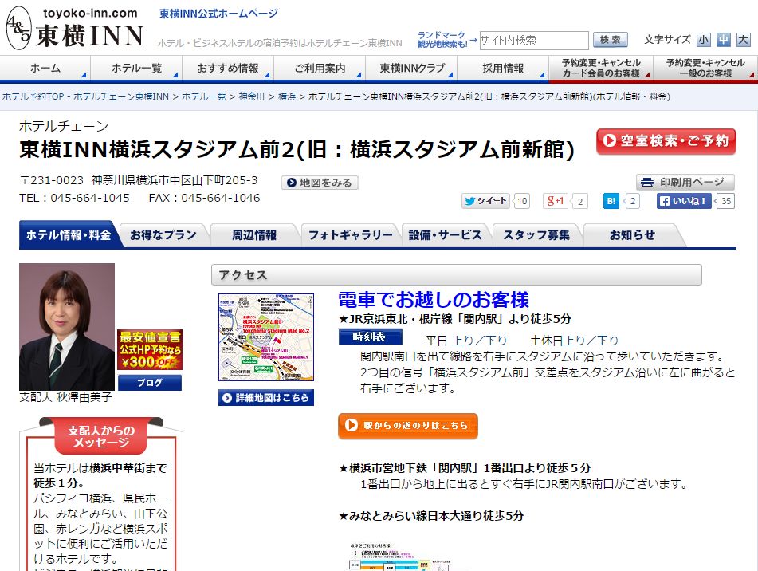Click the Hatena B! bookmark button

pos(611,201)
